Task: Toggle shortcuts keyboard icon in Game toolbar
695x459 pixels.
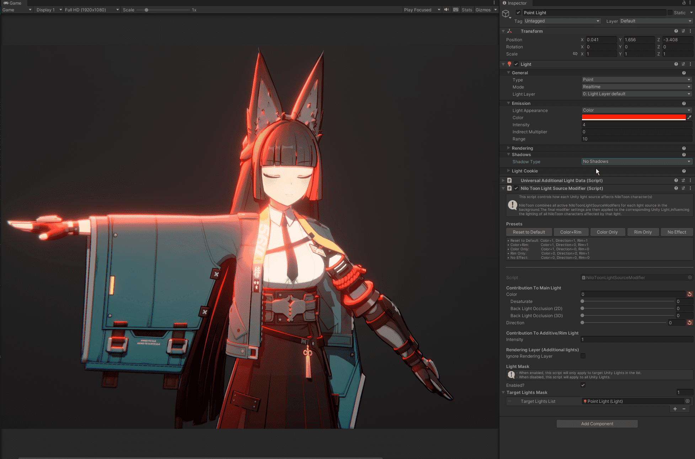Action: [x=456, y=10]
